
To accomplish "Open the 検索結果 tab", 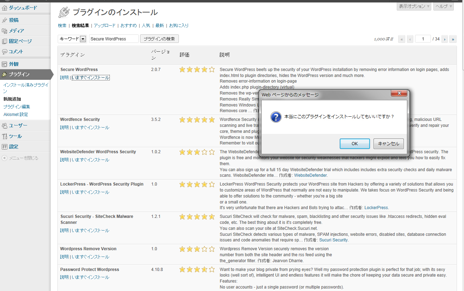I will click(x=80, y=25).
